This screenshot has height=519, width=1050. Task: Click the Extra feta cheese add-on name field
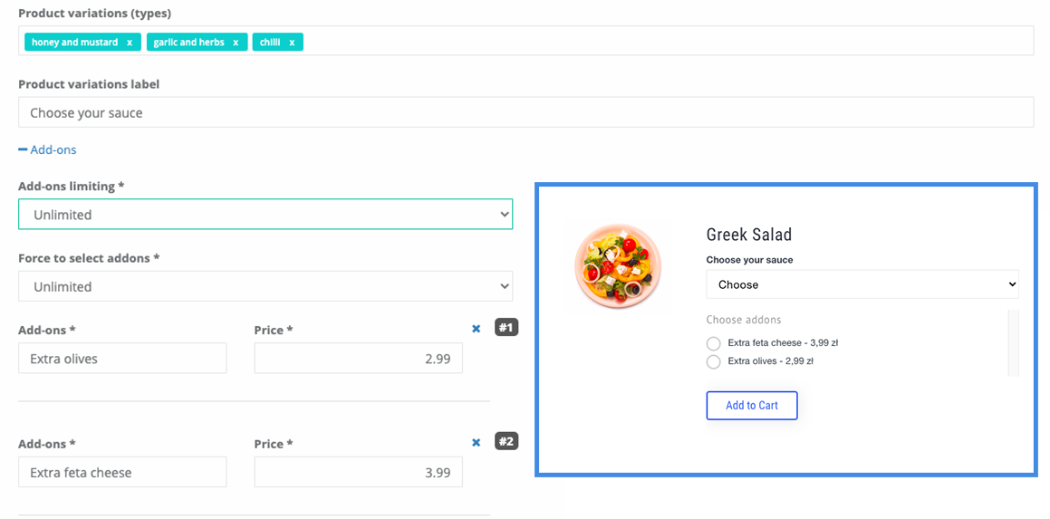point(122,472)
